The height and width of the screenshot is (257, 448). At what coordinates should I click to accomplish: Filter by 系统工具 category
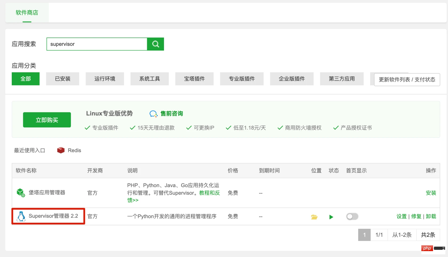pos(150,79)
